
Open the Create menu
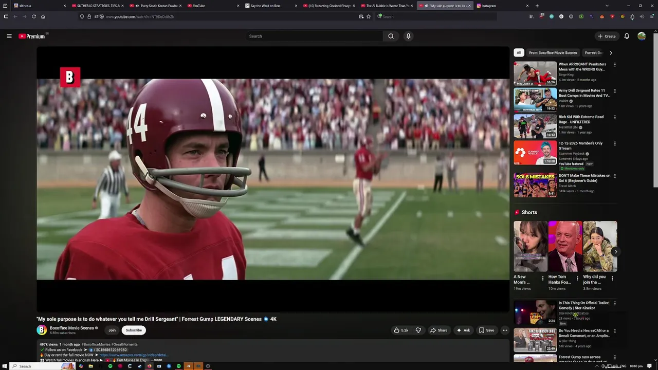click(x=607, y=36)
